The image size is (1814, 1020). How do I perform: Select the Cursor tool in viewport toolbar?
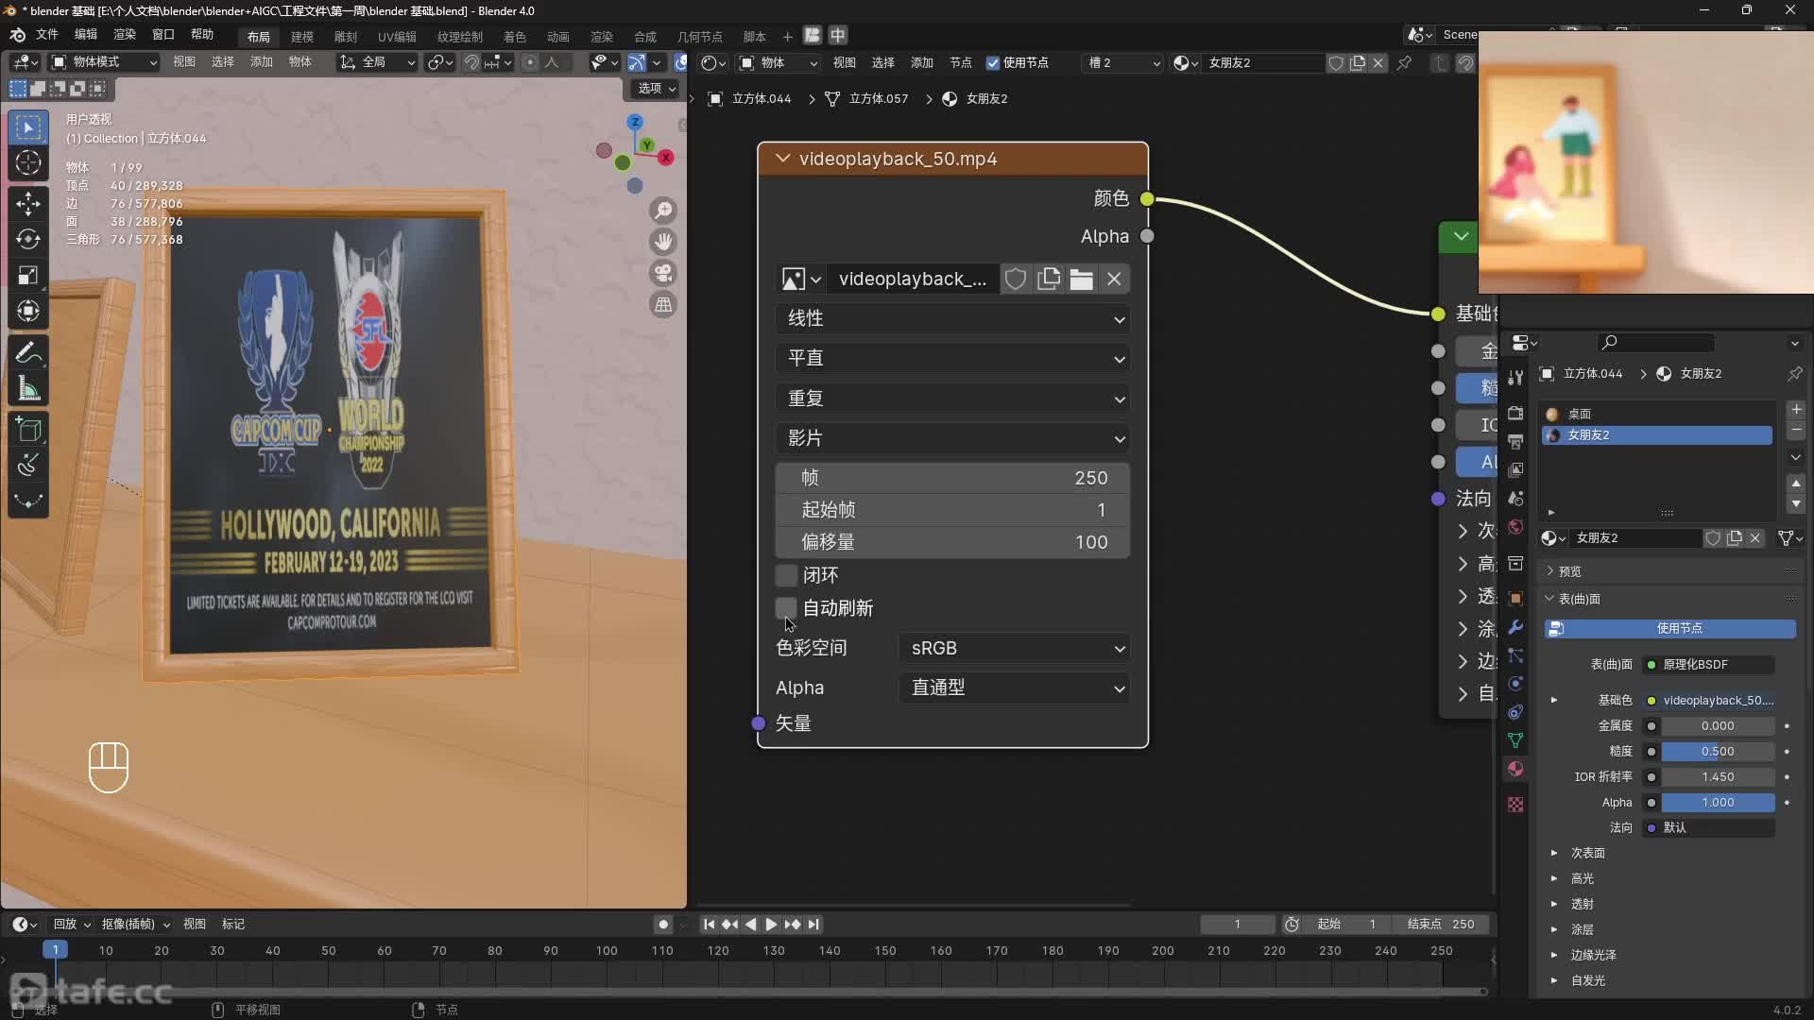click(28, 162)
